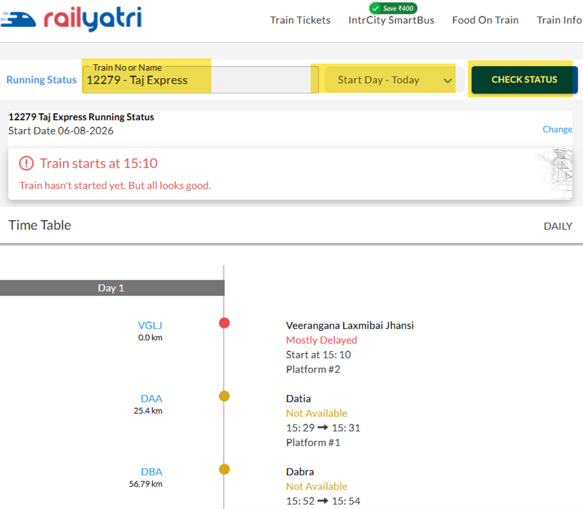This screenshot has width=583, height=509.
Task: Click the 0.0 km distance text
Action: pos(150,338)
